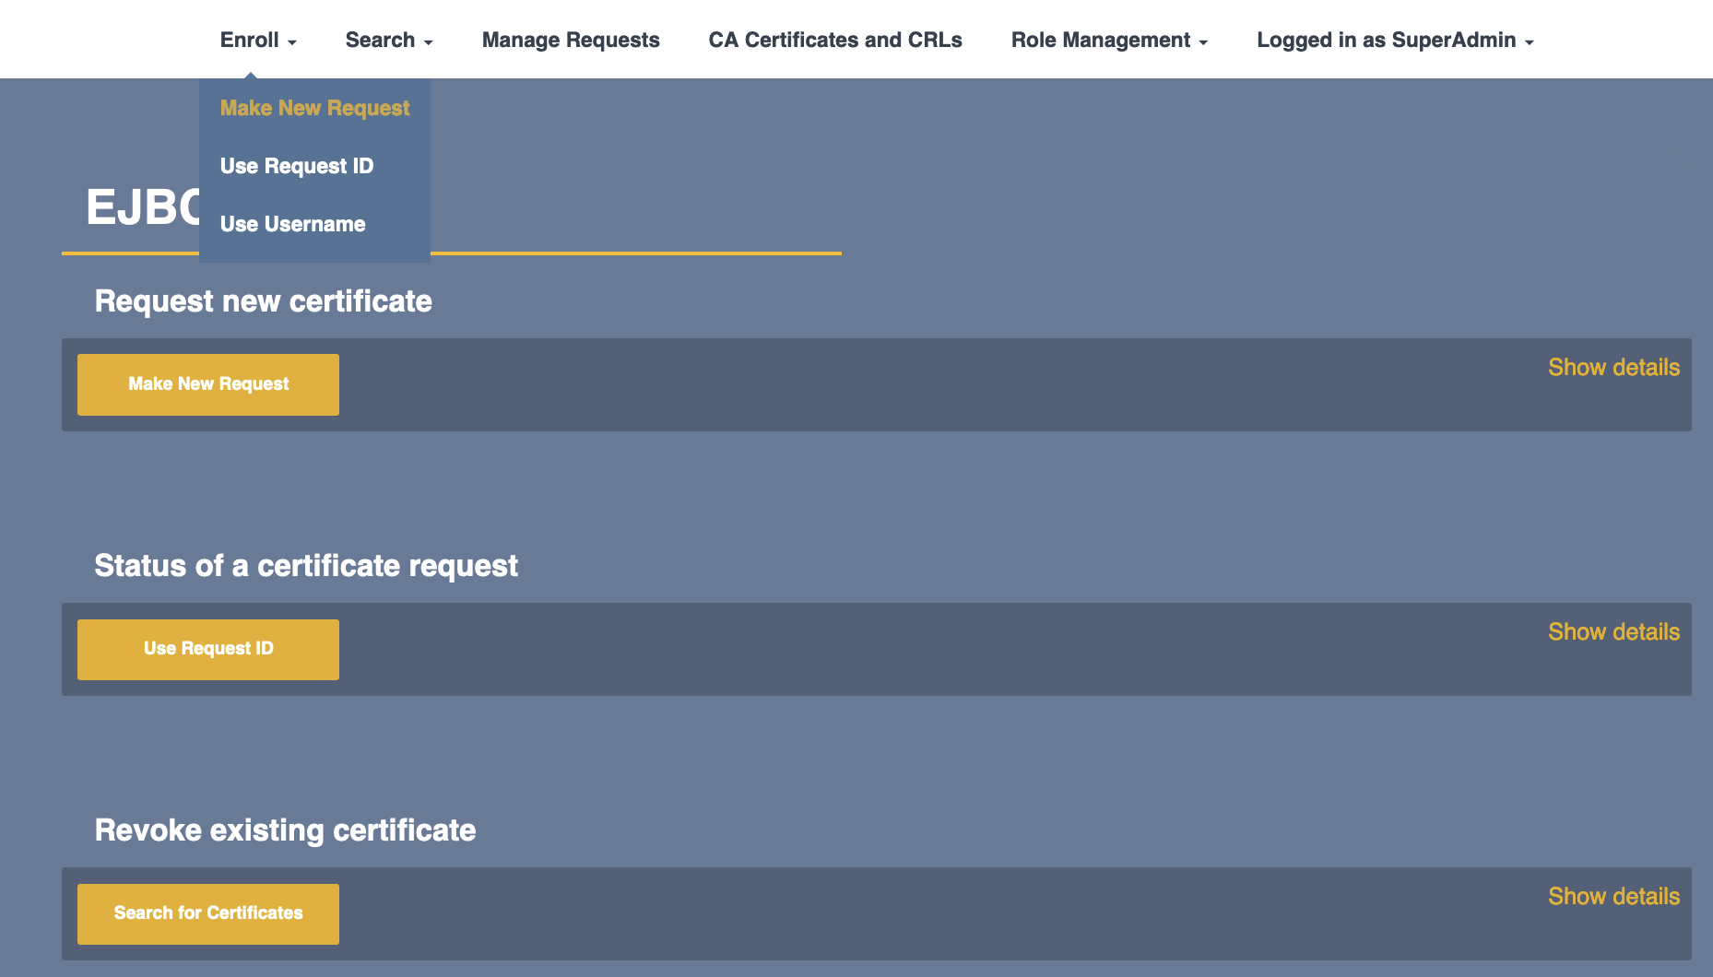This screenshot has width=1713, height=977.
Task: Click the caret arrow beside Search
Action: pos(429,42)
